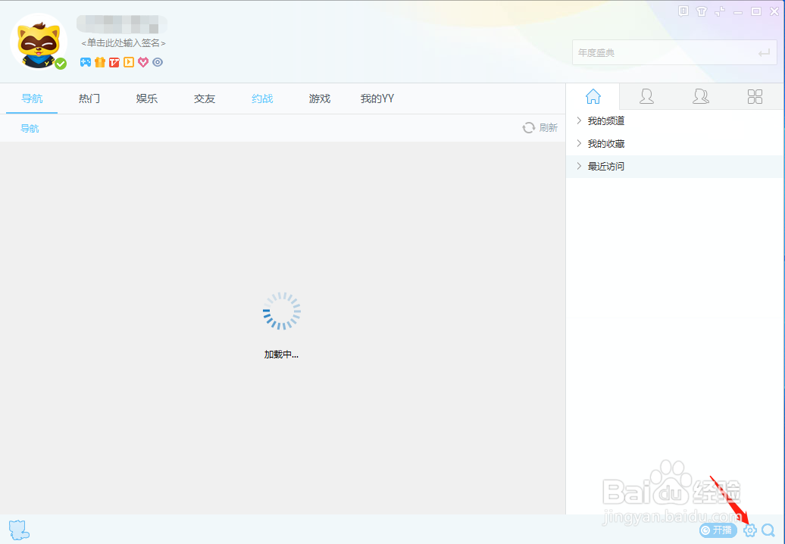Viewport: 785px width, 544px height.
Task: Expand the 最近访问 recent visits section
Action: [604, 166]
